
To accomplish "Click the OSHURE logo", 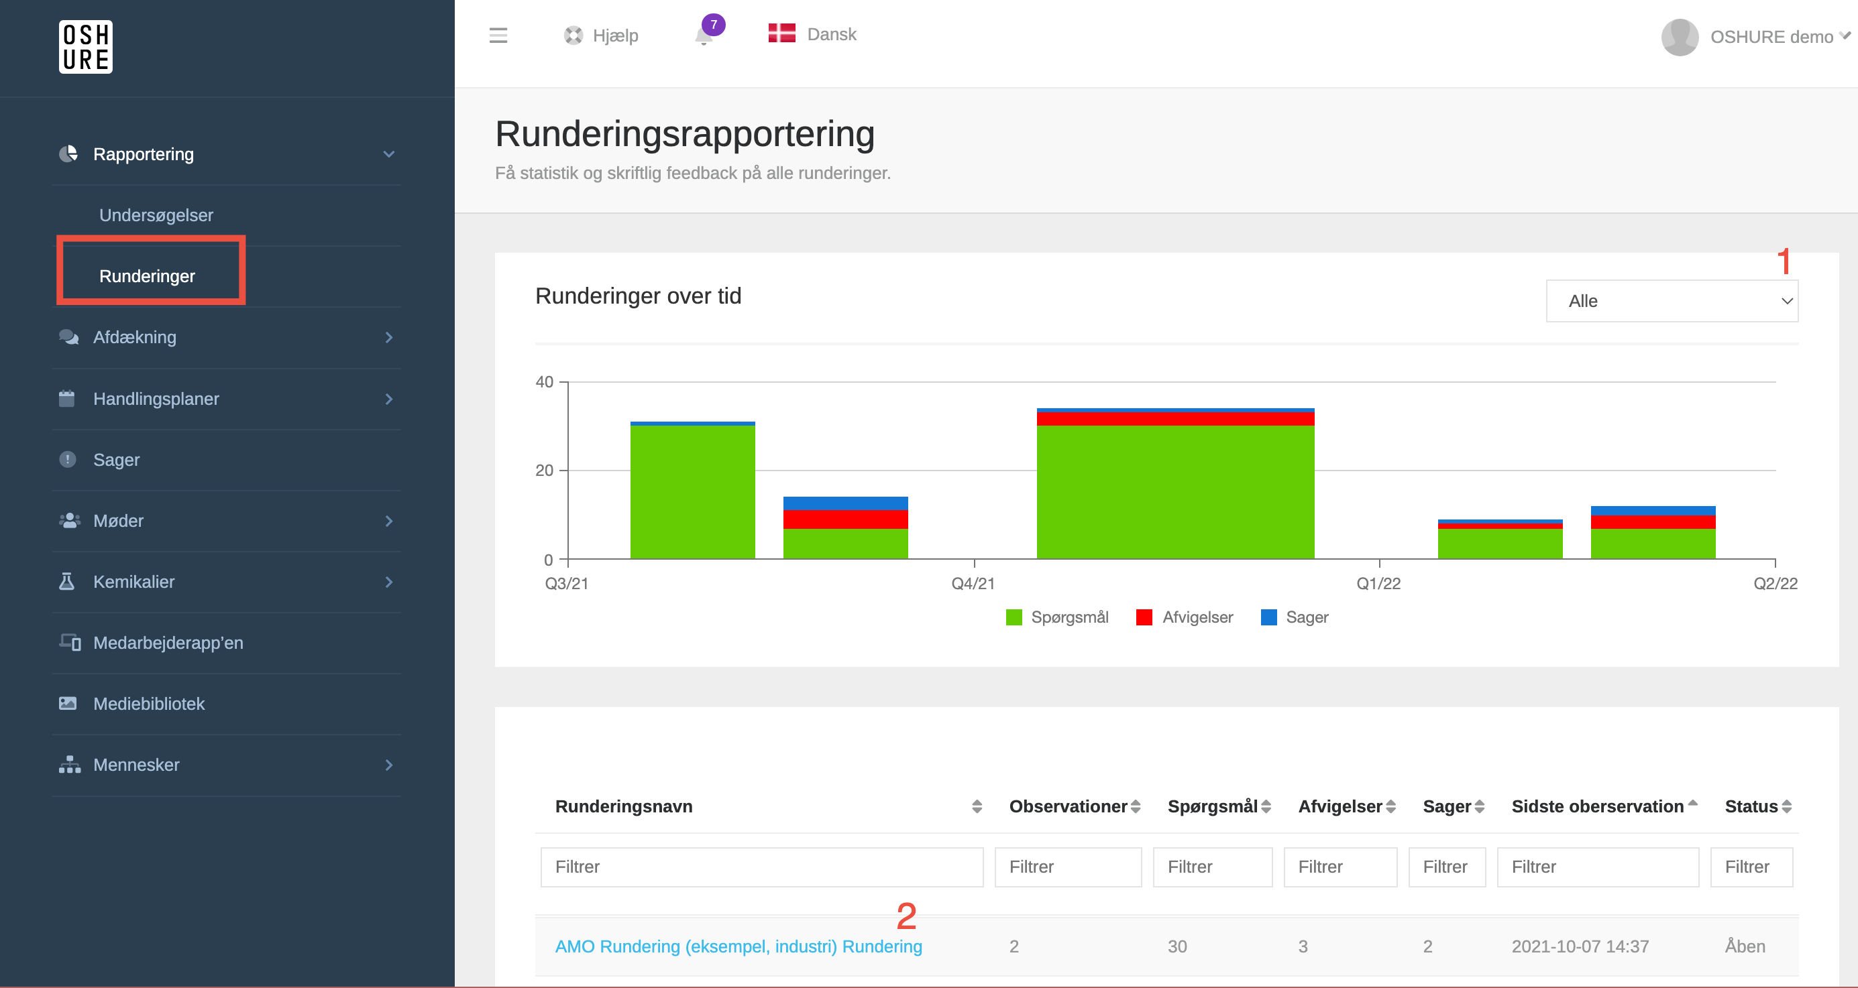I will pyautogui.click(x=85, y=47).
